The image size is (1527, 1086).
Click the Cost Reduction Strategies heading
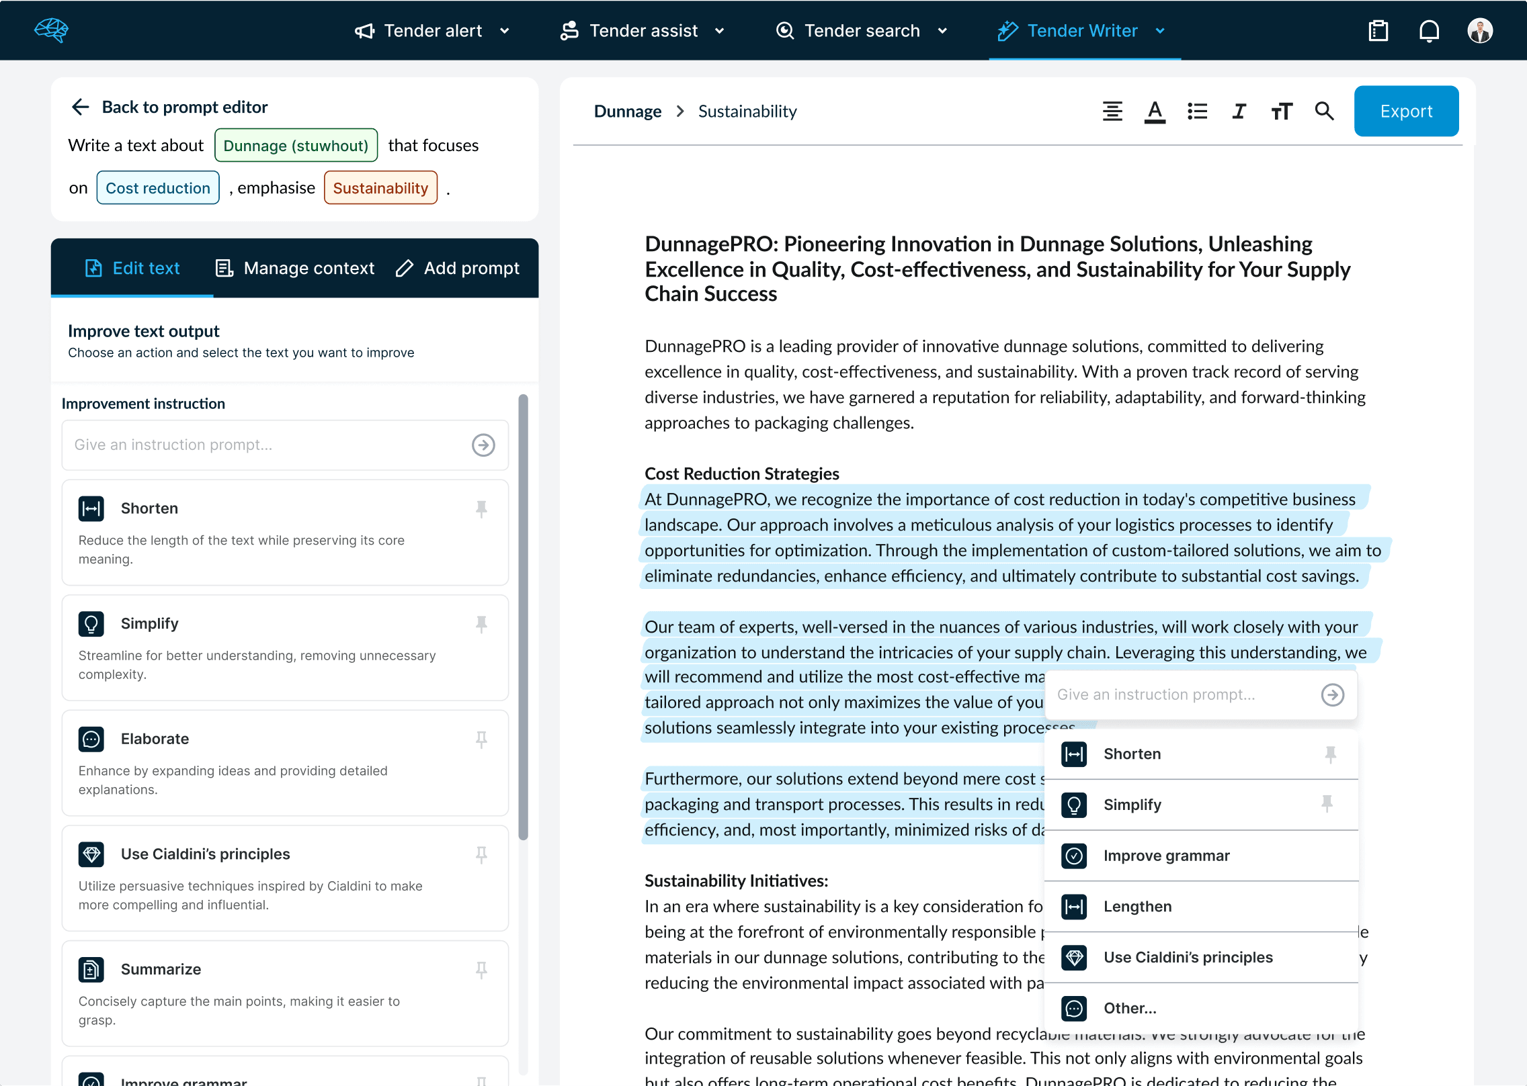[x=741, y=473]
